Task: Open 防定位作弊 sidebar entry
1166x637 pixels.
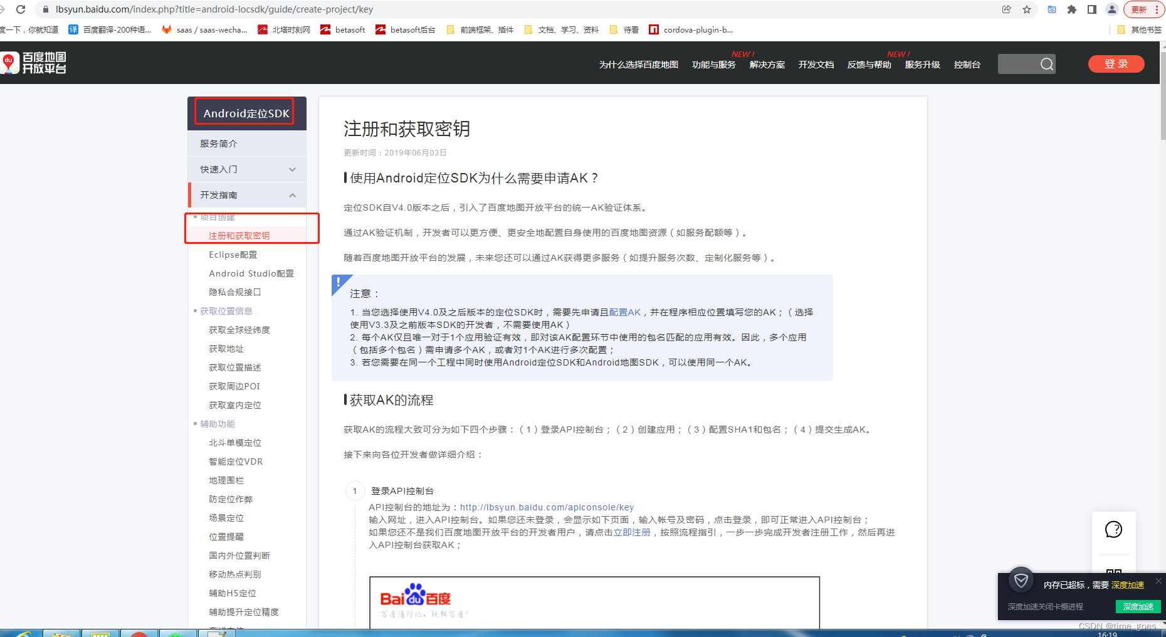Action: click(x=231, y=499)
